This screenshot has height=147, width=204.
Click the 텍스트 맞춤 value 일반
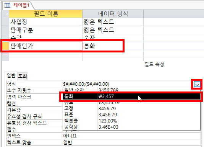131,142
